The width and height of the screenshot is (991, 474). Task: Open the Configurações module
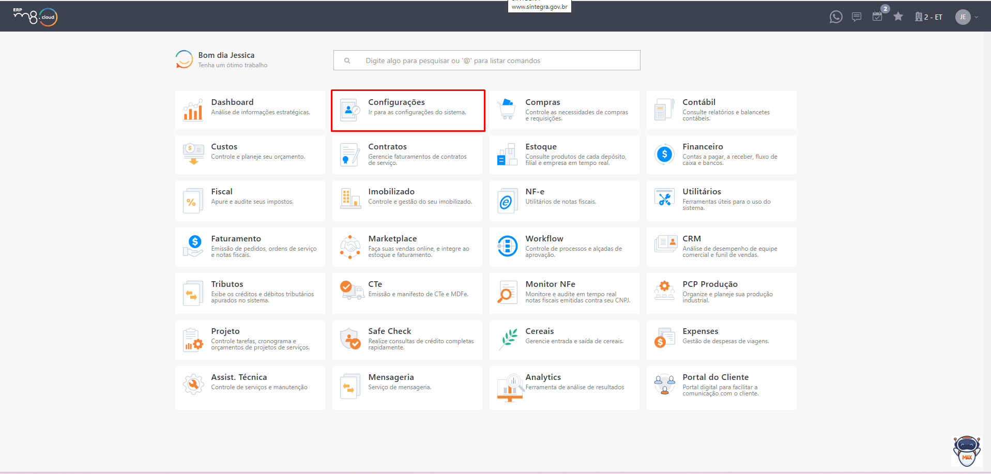click(408, 111)
